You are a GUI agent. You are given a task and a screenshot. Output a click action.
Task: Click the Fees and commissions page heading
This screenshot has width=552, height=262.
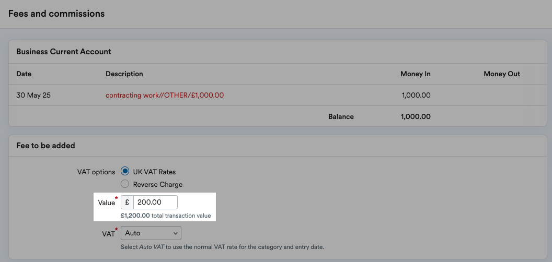[x=56, y=14]
